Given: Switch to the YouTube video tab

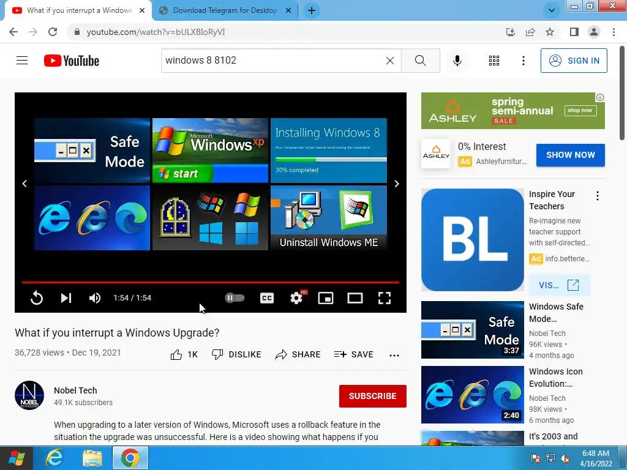Looking at the screenshot, I should (78, 10).
